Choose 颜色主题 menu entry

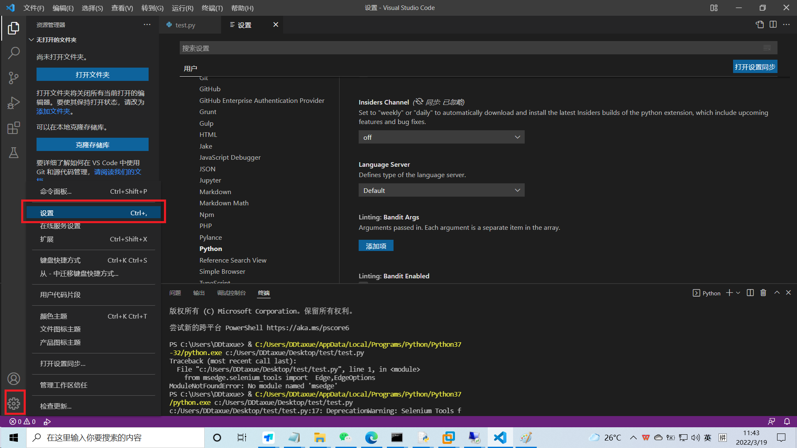(93, 316)
